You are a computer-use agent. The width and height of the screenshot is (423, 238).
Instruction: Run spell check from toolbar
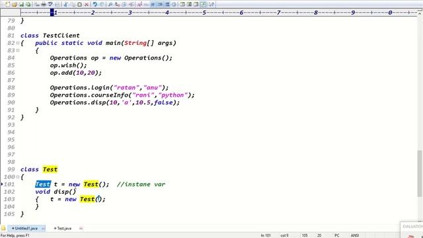click(x=50, y=5)
